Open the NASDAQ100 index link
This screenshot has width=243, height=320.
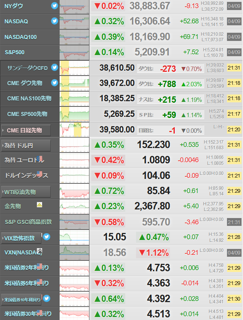[x=20, y=37]
